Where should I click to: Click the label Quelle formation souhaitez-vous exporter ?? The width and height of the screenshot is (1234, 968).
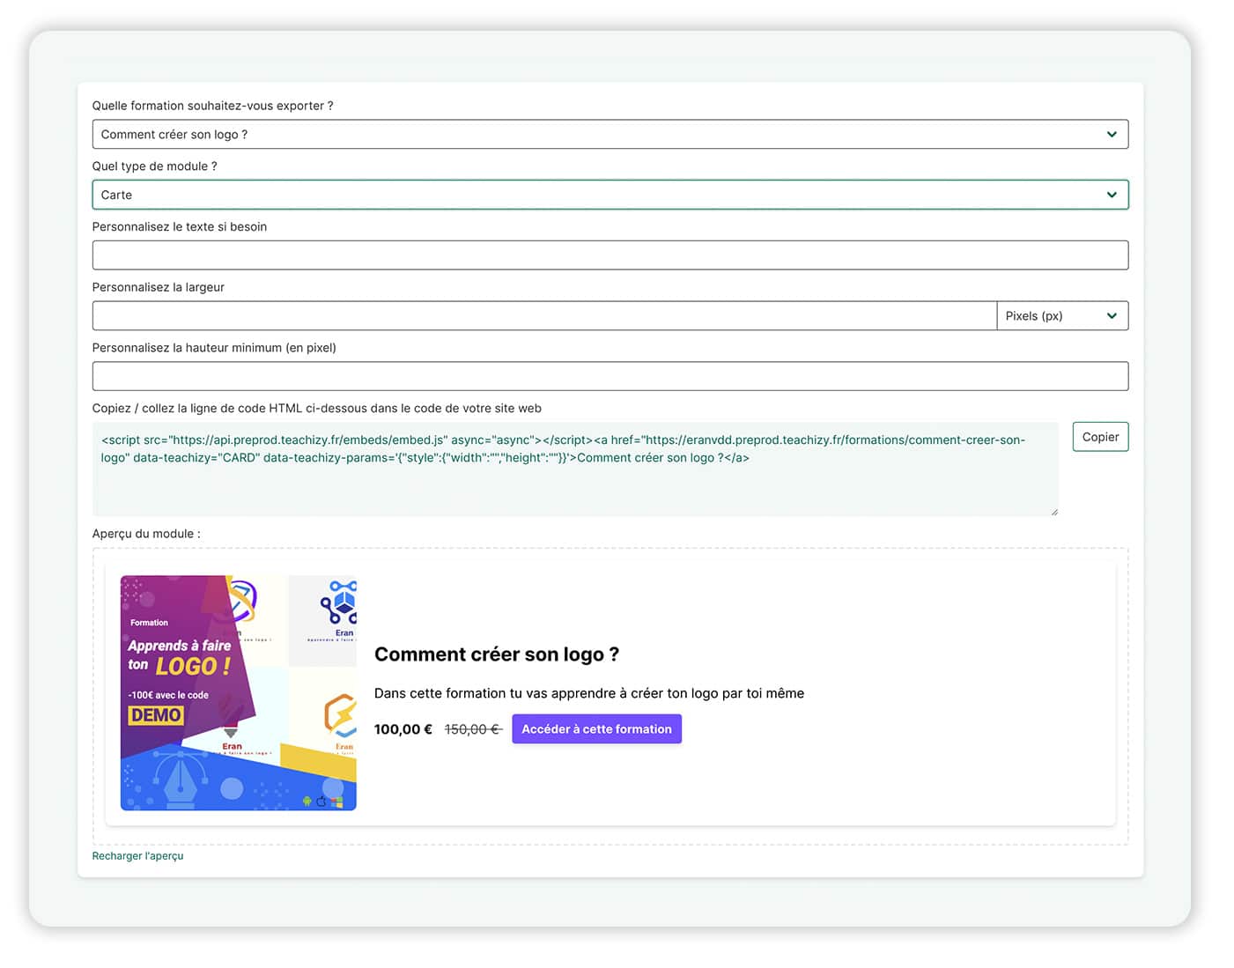(x=212, y=106)
